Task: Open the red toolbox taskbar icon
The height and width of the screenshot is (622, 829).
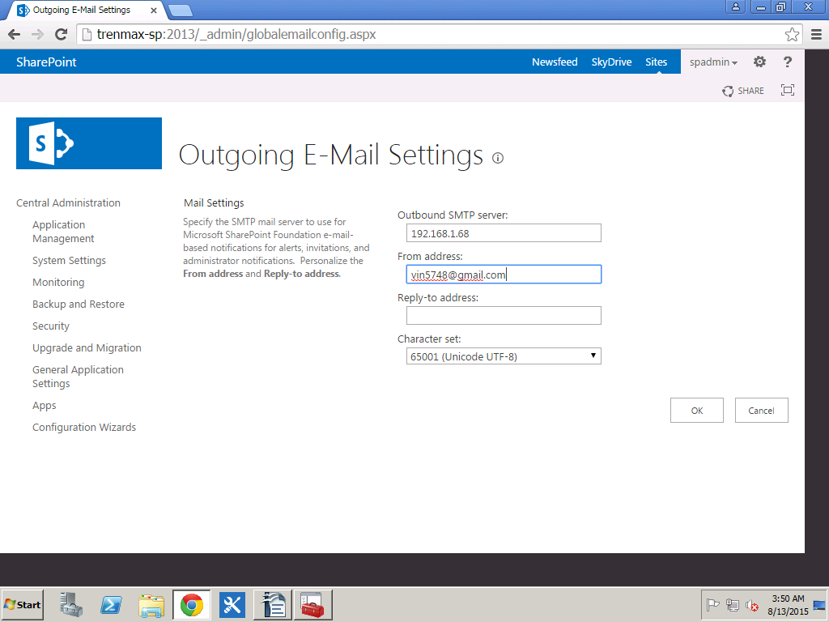Action: tap(313, 604)
